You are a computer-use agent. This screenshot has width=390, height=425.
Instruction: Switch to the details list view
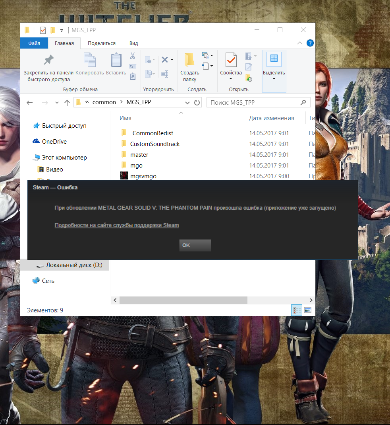coord(297,310)
